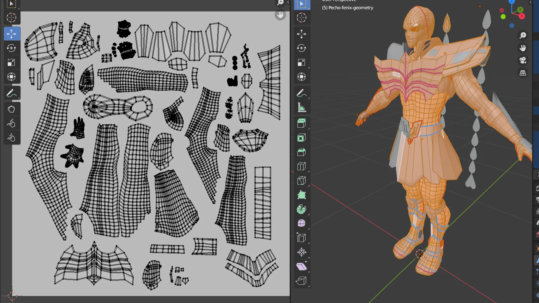This screenshot has width=539, height=303.
Task: Select the Select Box tool in 3D viewport
Action: tap(302, 4)
